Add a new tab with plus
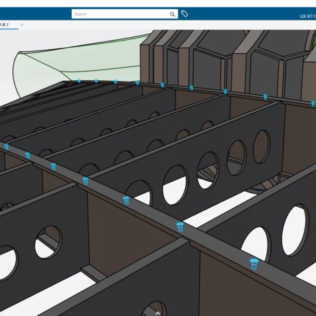The height and width of the screenshot is (316, 316). pyautogui.click(x=22, y=25)
